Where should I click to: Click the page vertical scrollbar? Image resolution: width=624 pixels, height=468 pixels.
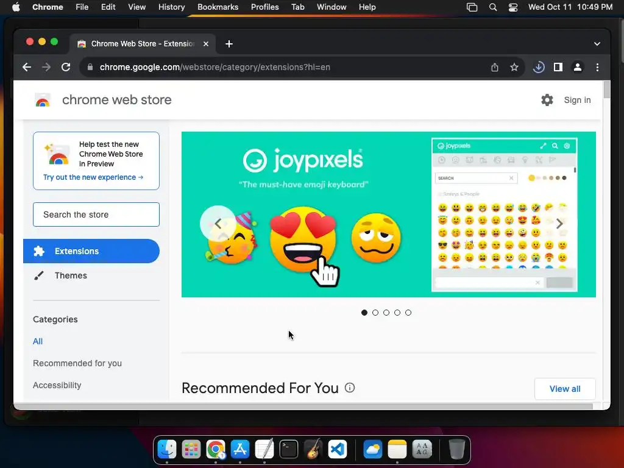click(x=606, y=90)
